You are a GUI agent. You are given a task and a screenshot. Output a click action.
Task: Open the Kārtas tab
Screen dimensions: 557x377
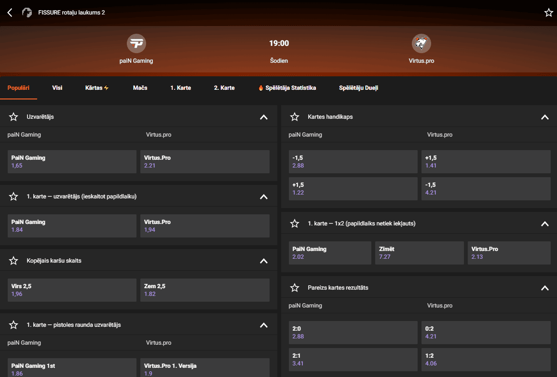pyautogui.click(x=97, y=88)
